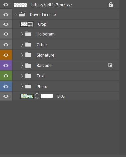Click the Driver License group folder icon
Viewport: 126px width, 157px height.
(22, 14)
